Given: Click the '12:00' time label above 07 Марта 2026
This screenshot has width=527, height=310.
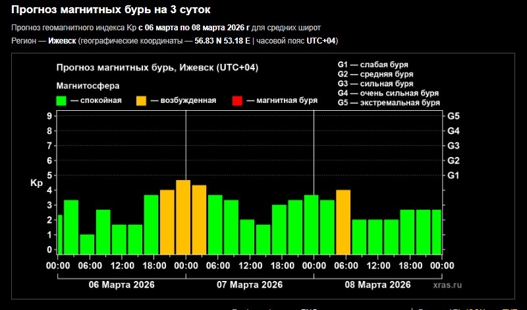Looking at the screenshot, I should [250, 266].
